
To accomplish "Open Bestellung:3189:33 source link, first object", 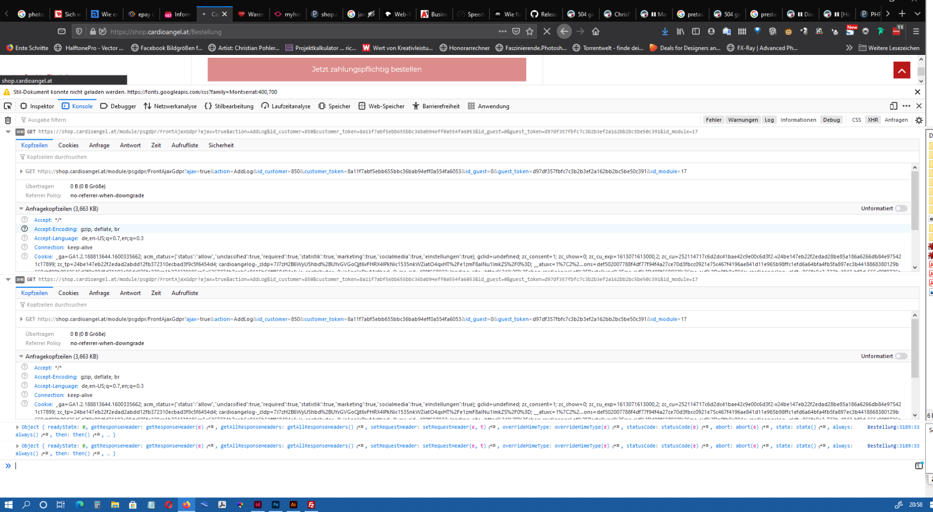I will (893, 427).
